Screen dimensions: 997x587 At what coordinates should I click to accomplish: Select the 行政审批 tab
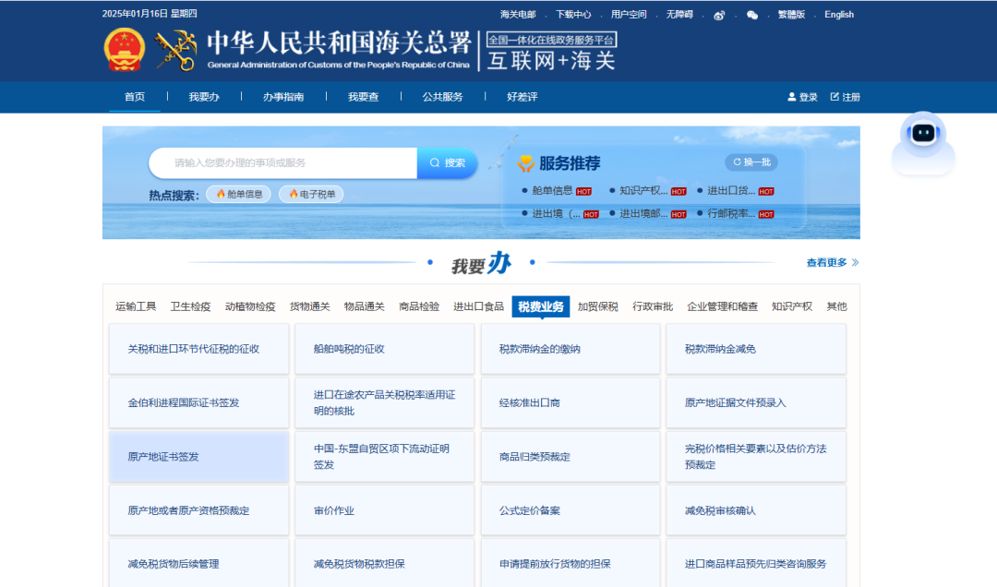[x=653, y=306]
